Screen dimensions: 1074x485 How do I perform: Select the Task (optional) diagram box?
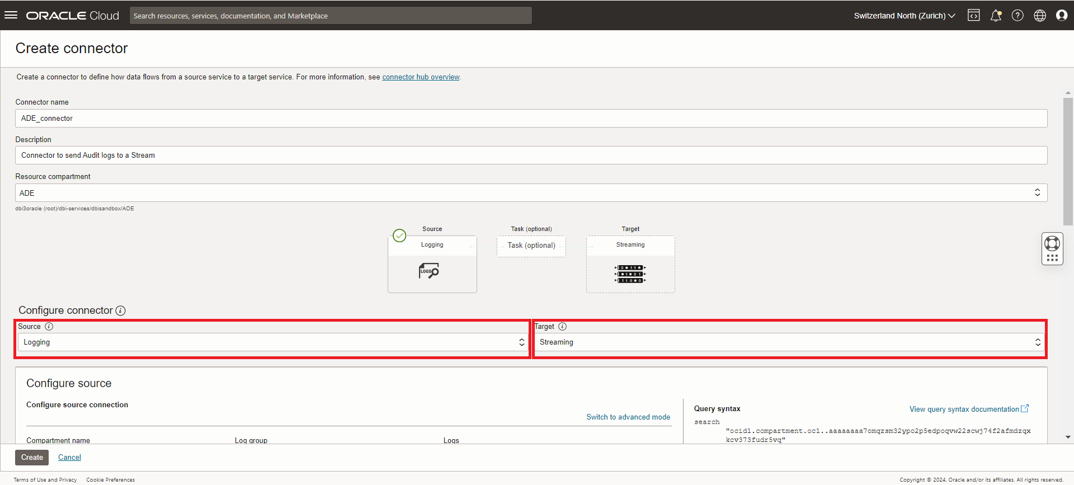coord(531,246)
